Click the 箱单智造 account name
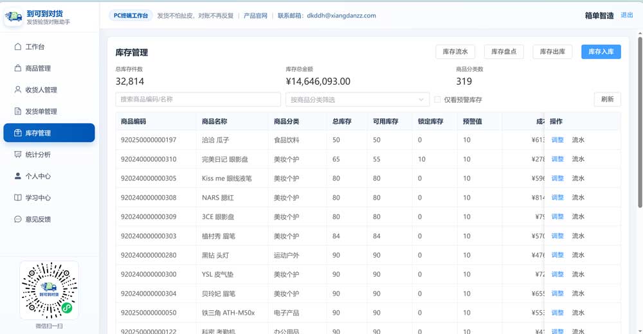The height and width of the screenshot is (334, 643). 599,15
